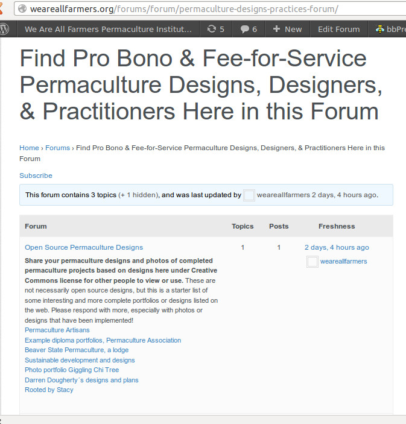This screenshot has width=406, height=424.
Task: Visit the Beaver State Permaculture link
Action: 76,350
